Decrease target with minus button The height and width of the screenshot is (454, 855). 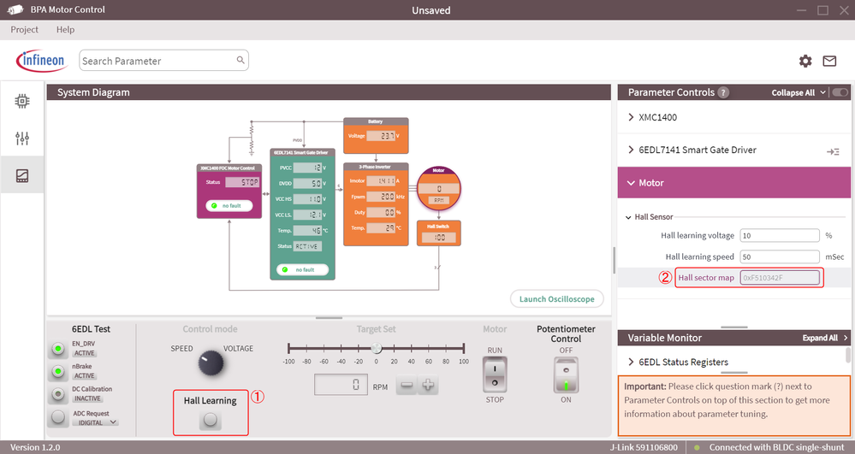(407, 386)
